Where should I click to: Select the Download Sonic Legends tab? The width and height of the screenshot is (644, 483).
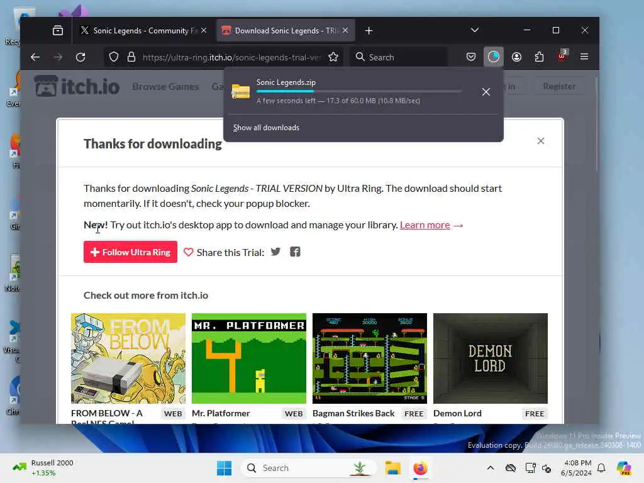(x=285, y=31)
